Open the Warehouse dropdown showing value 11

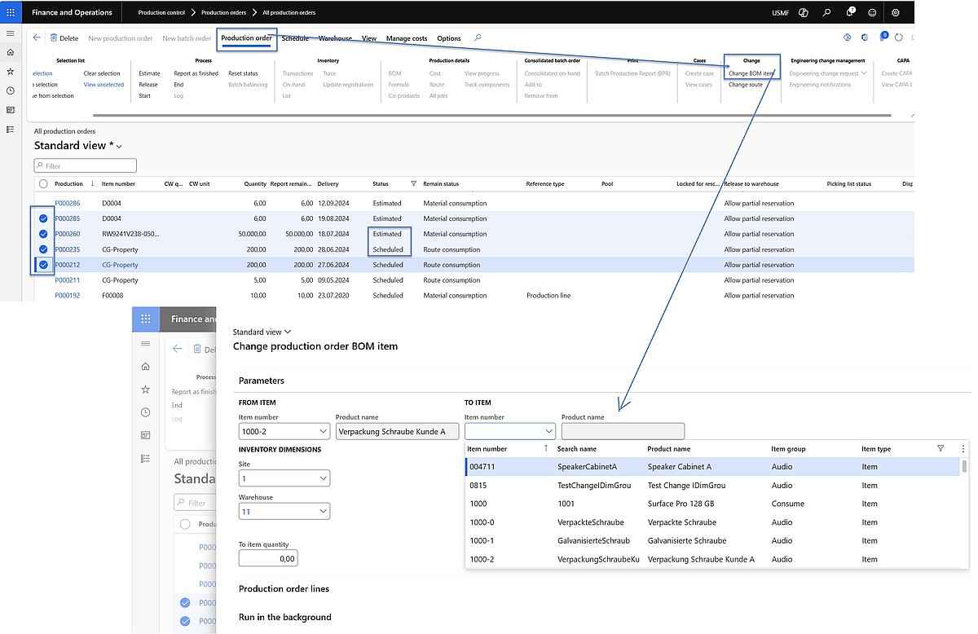(324, 513)
